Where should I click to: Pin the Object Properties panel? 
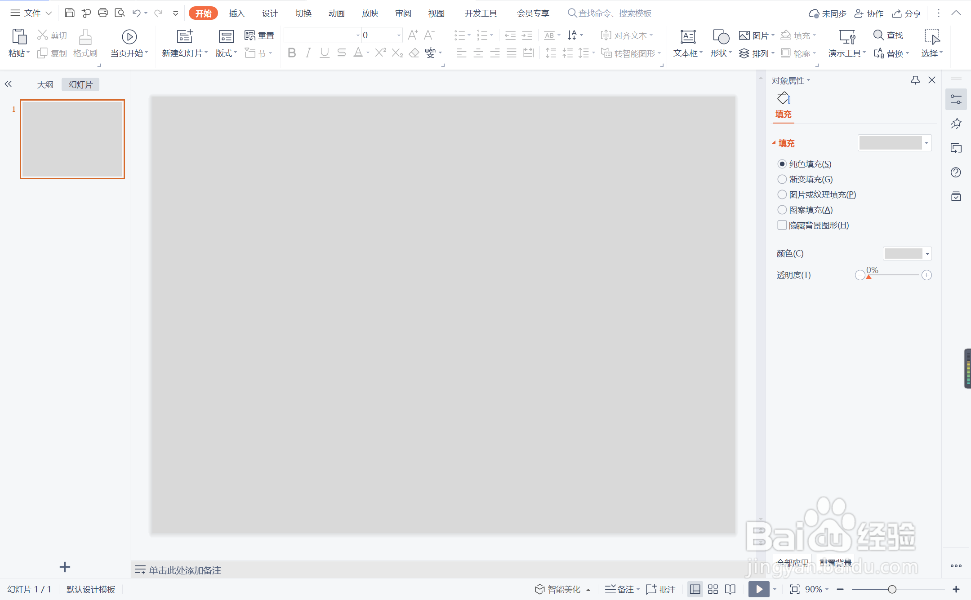tap(915, 80)
